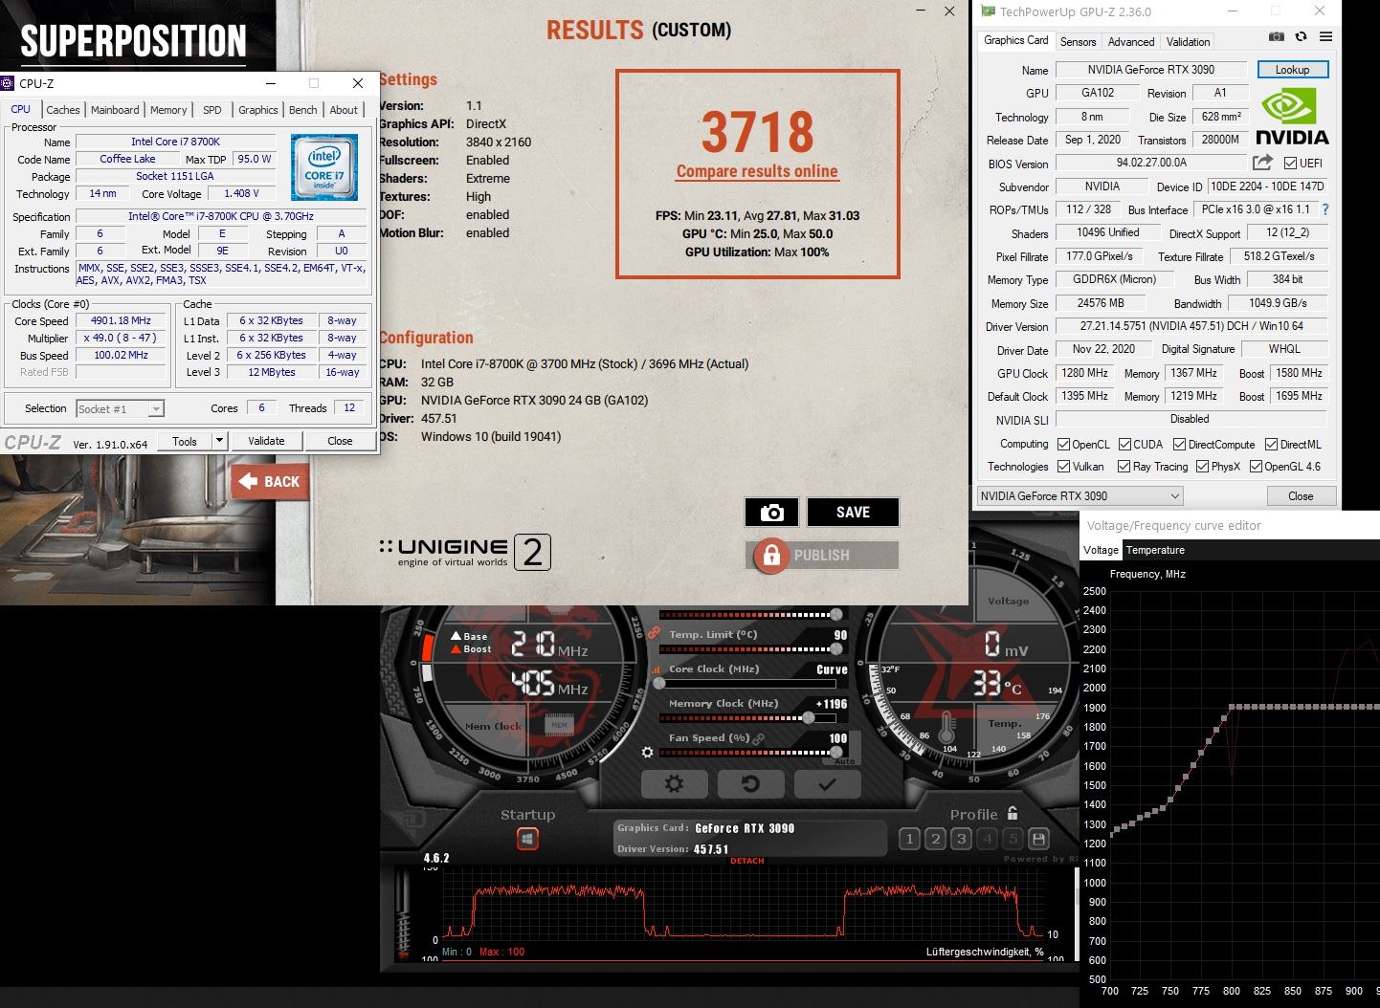Click CPU-Z Validate button

(x=266, y=441)
